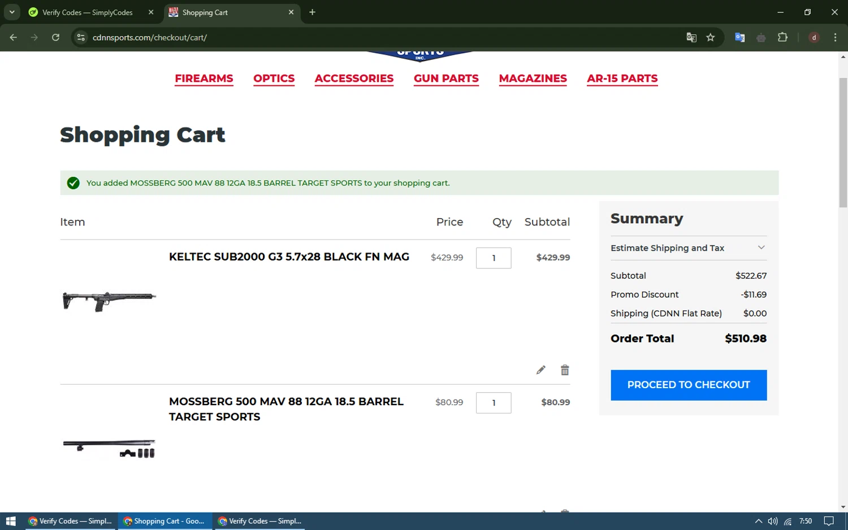Click the KELTEC $429.99 subtotal cell
The width and height of the screenshot is (848, 530).
553,258
